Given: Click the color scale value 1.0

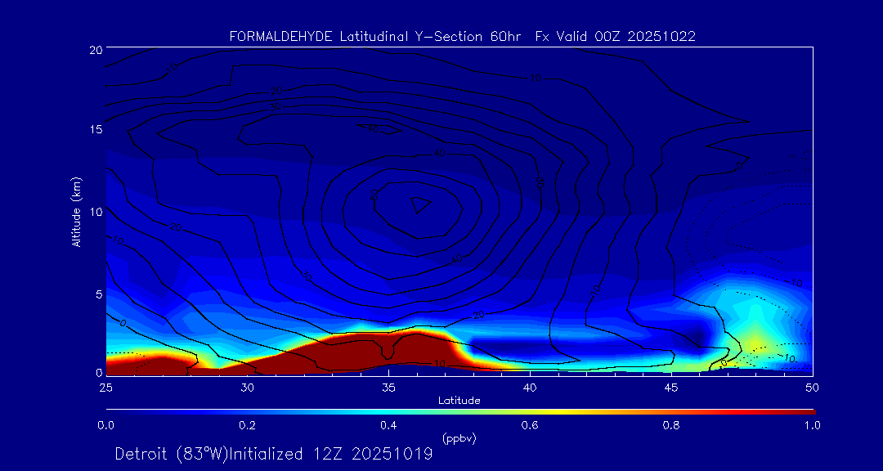Looking at the screenshot, I should pos(813,426).
